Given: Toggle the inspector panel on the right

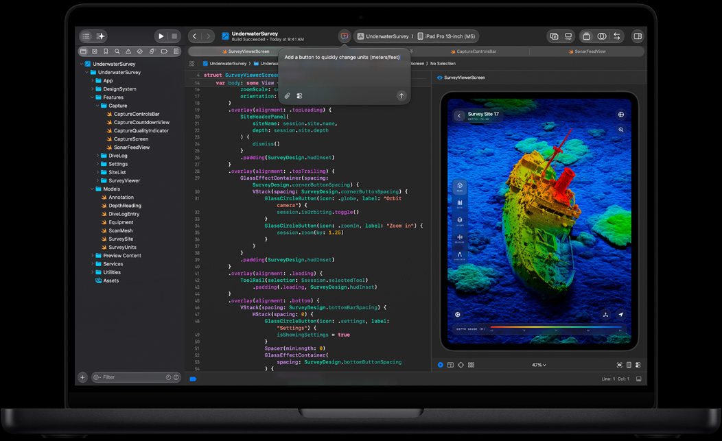Looking at the screenshot, I should pos(638,36).
